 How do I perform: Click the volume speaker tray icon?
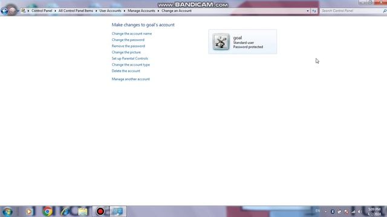(x=360, y=212)
